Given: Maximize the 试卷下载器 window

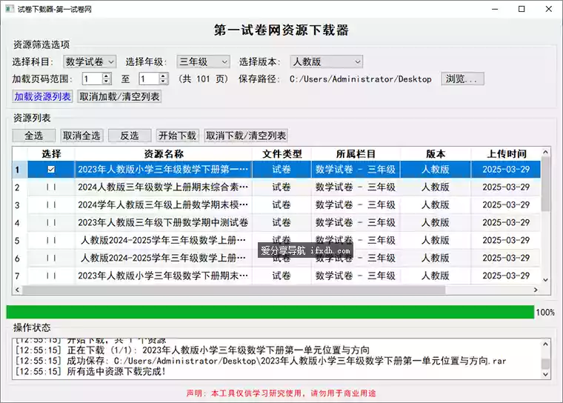Looking at the screenshot, I should coord(522,9).
